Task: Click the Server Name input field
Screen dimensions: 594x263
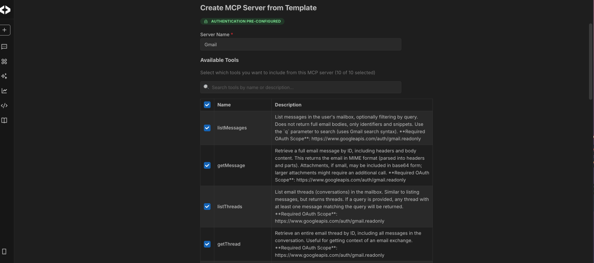Action: coord(301,44)
